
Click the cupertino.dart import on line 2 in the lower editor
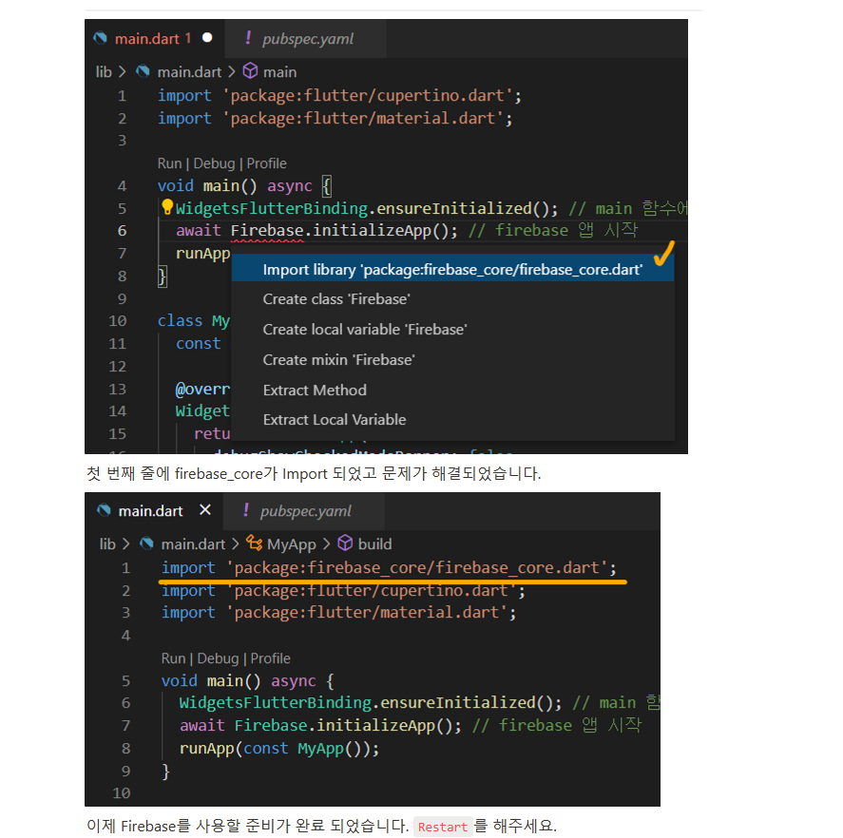tap(343, 590)
